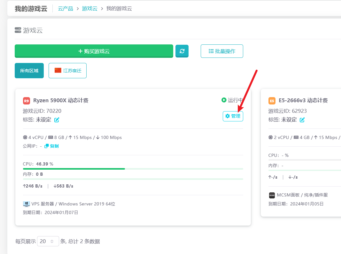Screen dimensions: 341x254
Task: Click the red R9 badge icon
Action: 27,101
